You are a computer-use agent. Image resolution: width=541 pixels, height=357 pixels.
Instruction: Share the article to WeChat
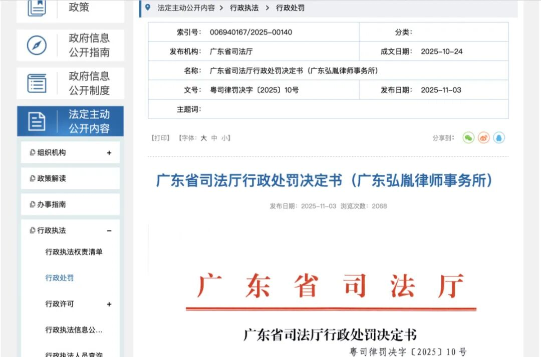468,137
